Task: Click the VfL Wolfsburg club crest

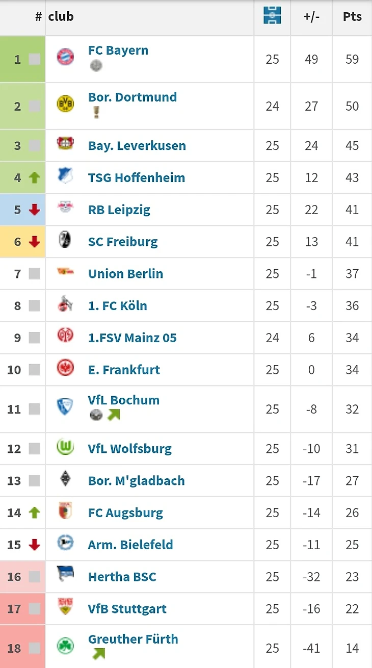Action: pyautogui.click(x=65, y=447)
